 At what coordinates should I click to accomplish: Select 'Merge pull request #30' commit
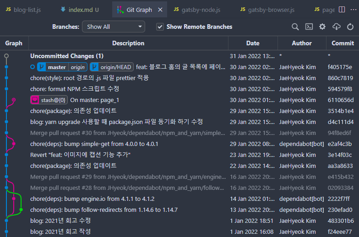[179, 133]
